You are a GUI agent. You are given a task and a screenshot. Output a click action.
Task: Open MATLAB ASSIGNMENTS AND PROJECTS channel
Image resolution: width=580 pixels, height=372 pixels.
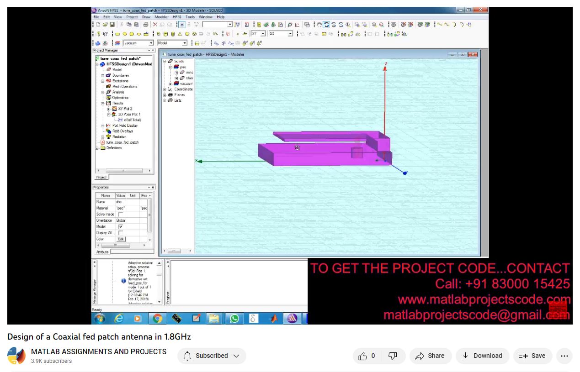[99, 351]
